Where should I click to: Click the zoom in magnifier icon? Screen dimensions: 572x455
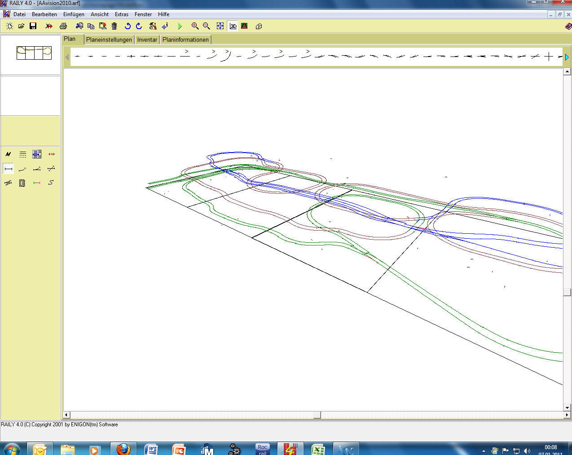(195, 26)
